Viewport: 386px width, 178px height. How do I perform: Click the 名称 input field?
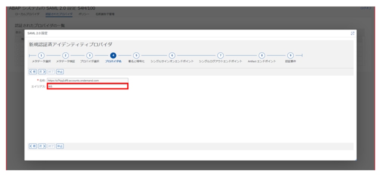tap(87, 80)
